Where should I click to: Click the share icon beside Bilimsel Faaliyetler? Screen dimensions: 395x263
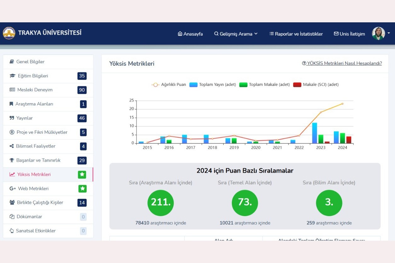(12, 146)
